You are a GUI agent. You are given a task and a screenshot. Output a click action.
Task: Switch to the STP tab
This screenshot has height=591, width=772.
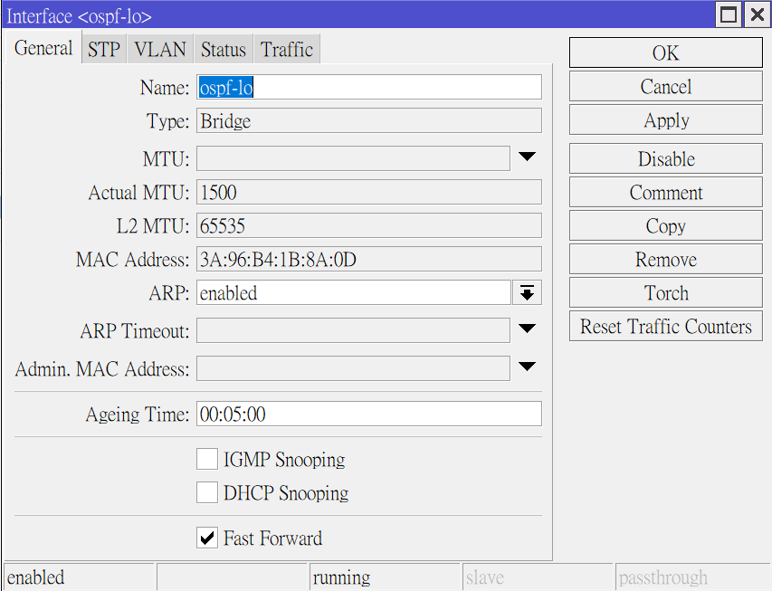coord(103,50)
